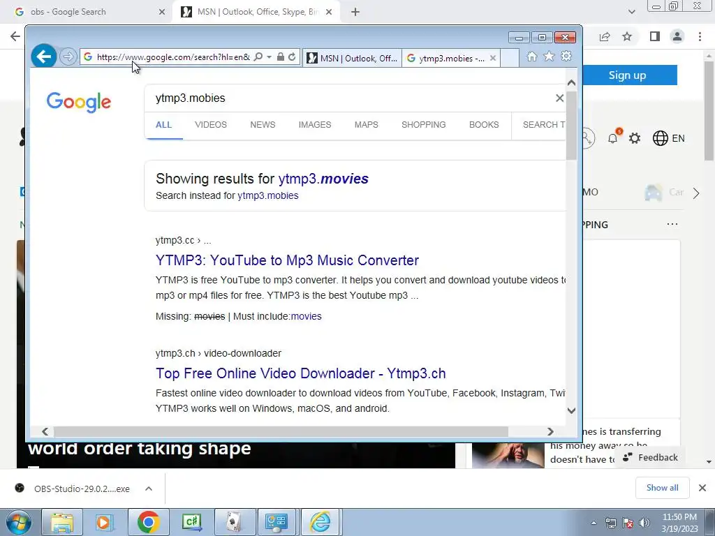The width and height of the screenshot is (715, 536).
Task: Click Internet Explorer's forward arrow button
Action: (x=68, y=57)
